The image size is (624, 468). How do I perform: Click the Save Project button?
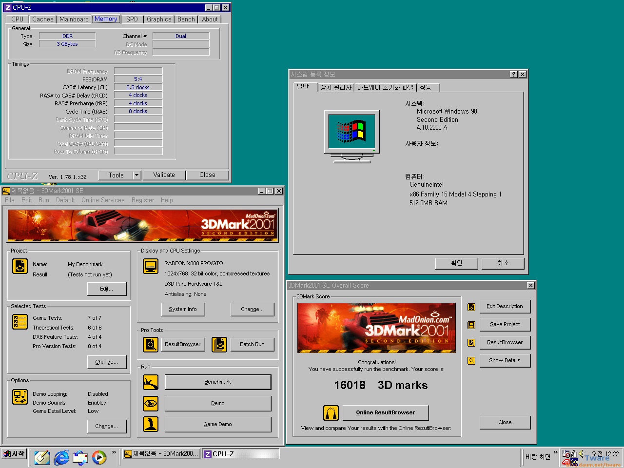click(505, 325)
